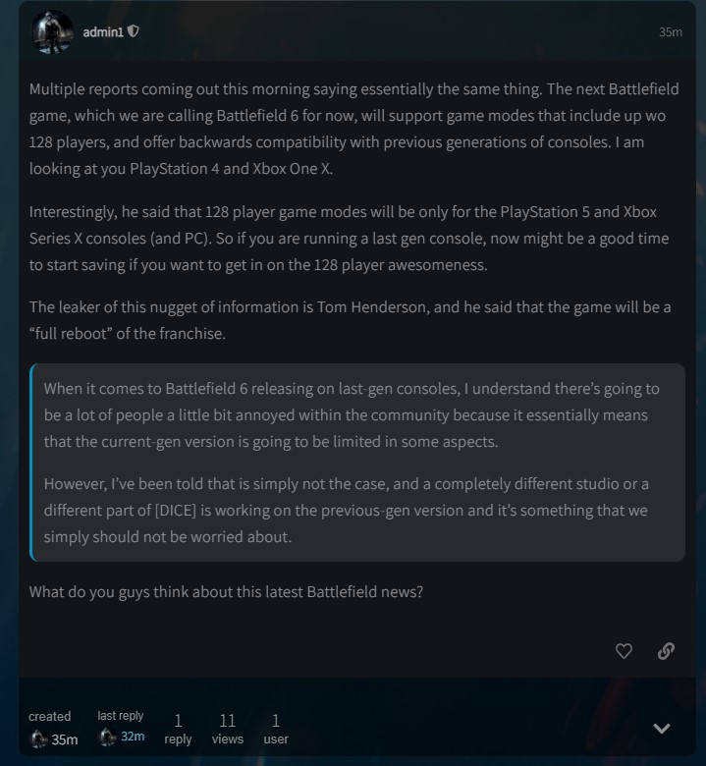The image size is (706, 766).
Task: Click the moderator shield icon beside admin1
Action: pyautogui.click(x=134, y=30)
